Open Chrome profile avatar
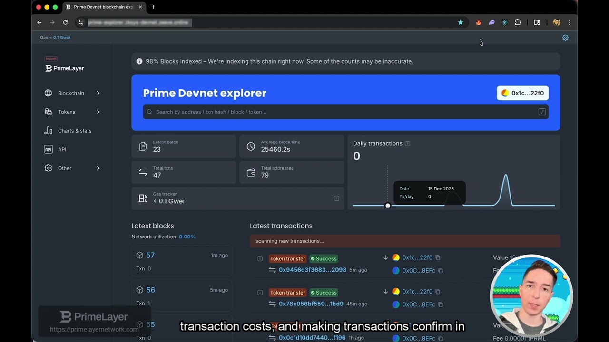Viewport: 609px width, 342px height. coord(556,22)
